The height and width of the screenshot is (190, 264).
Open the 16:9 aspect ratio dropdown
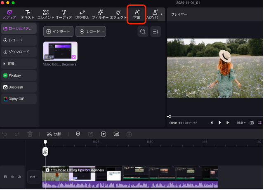click(x=240, y=123)
